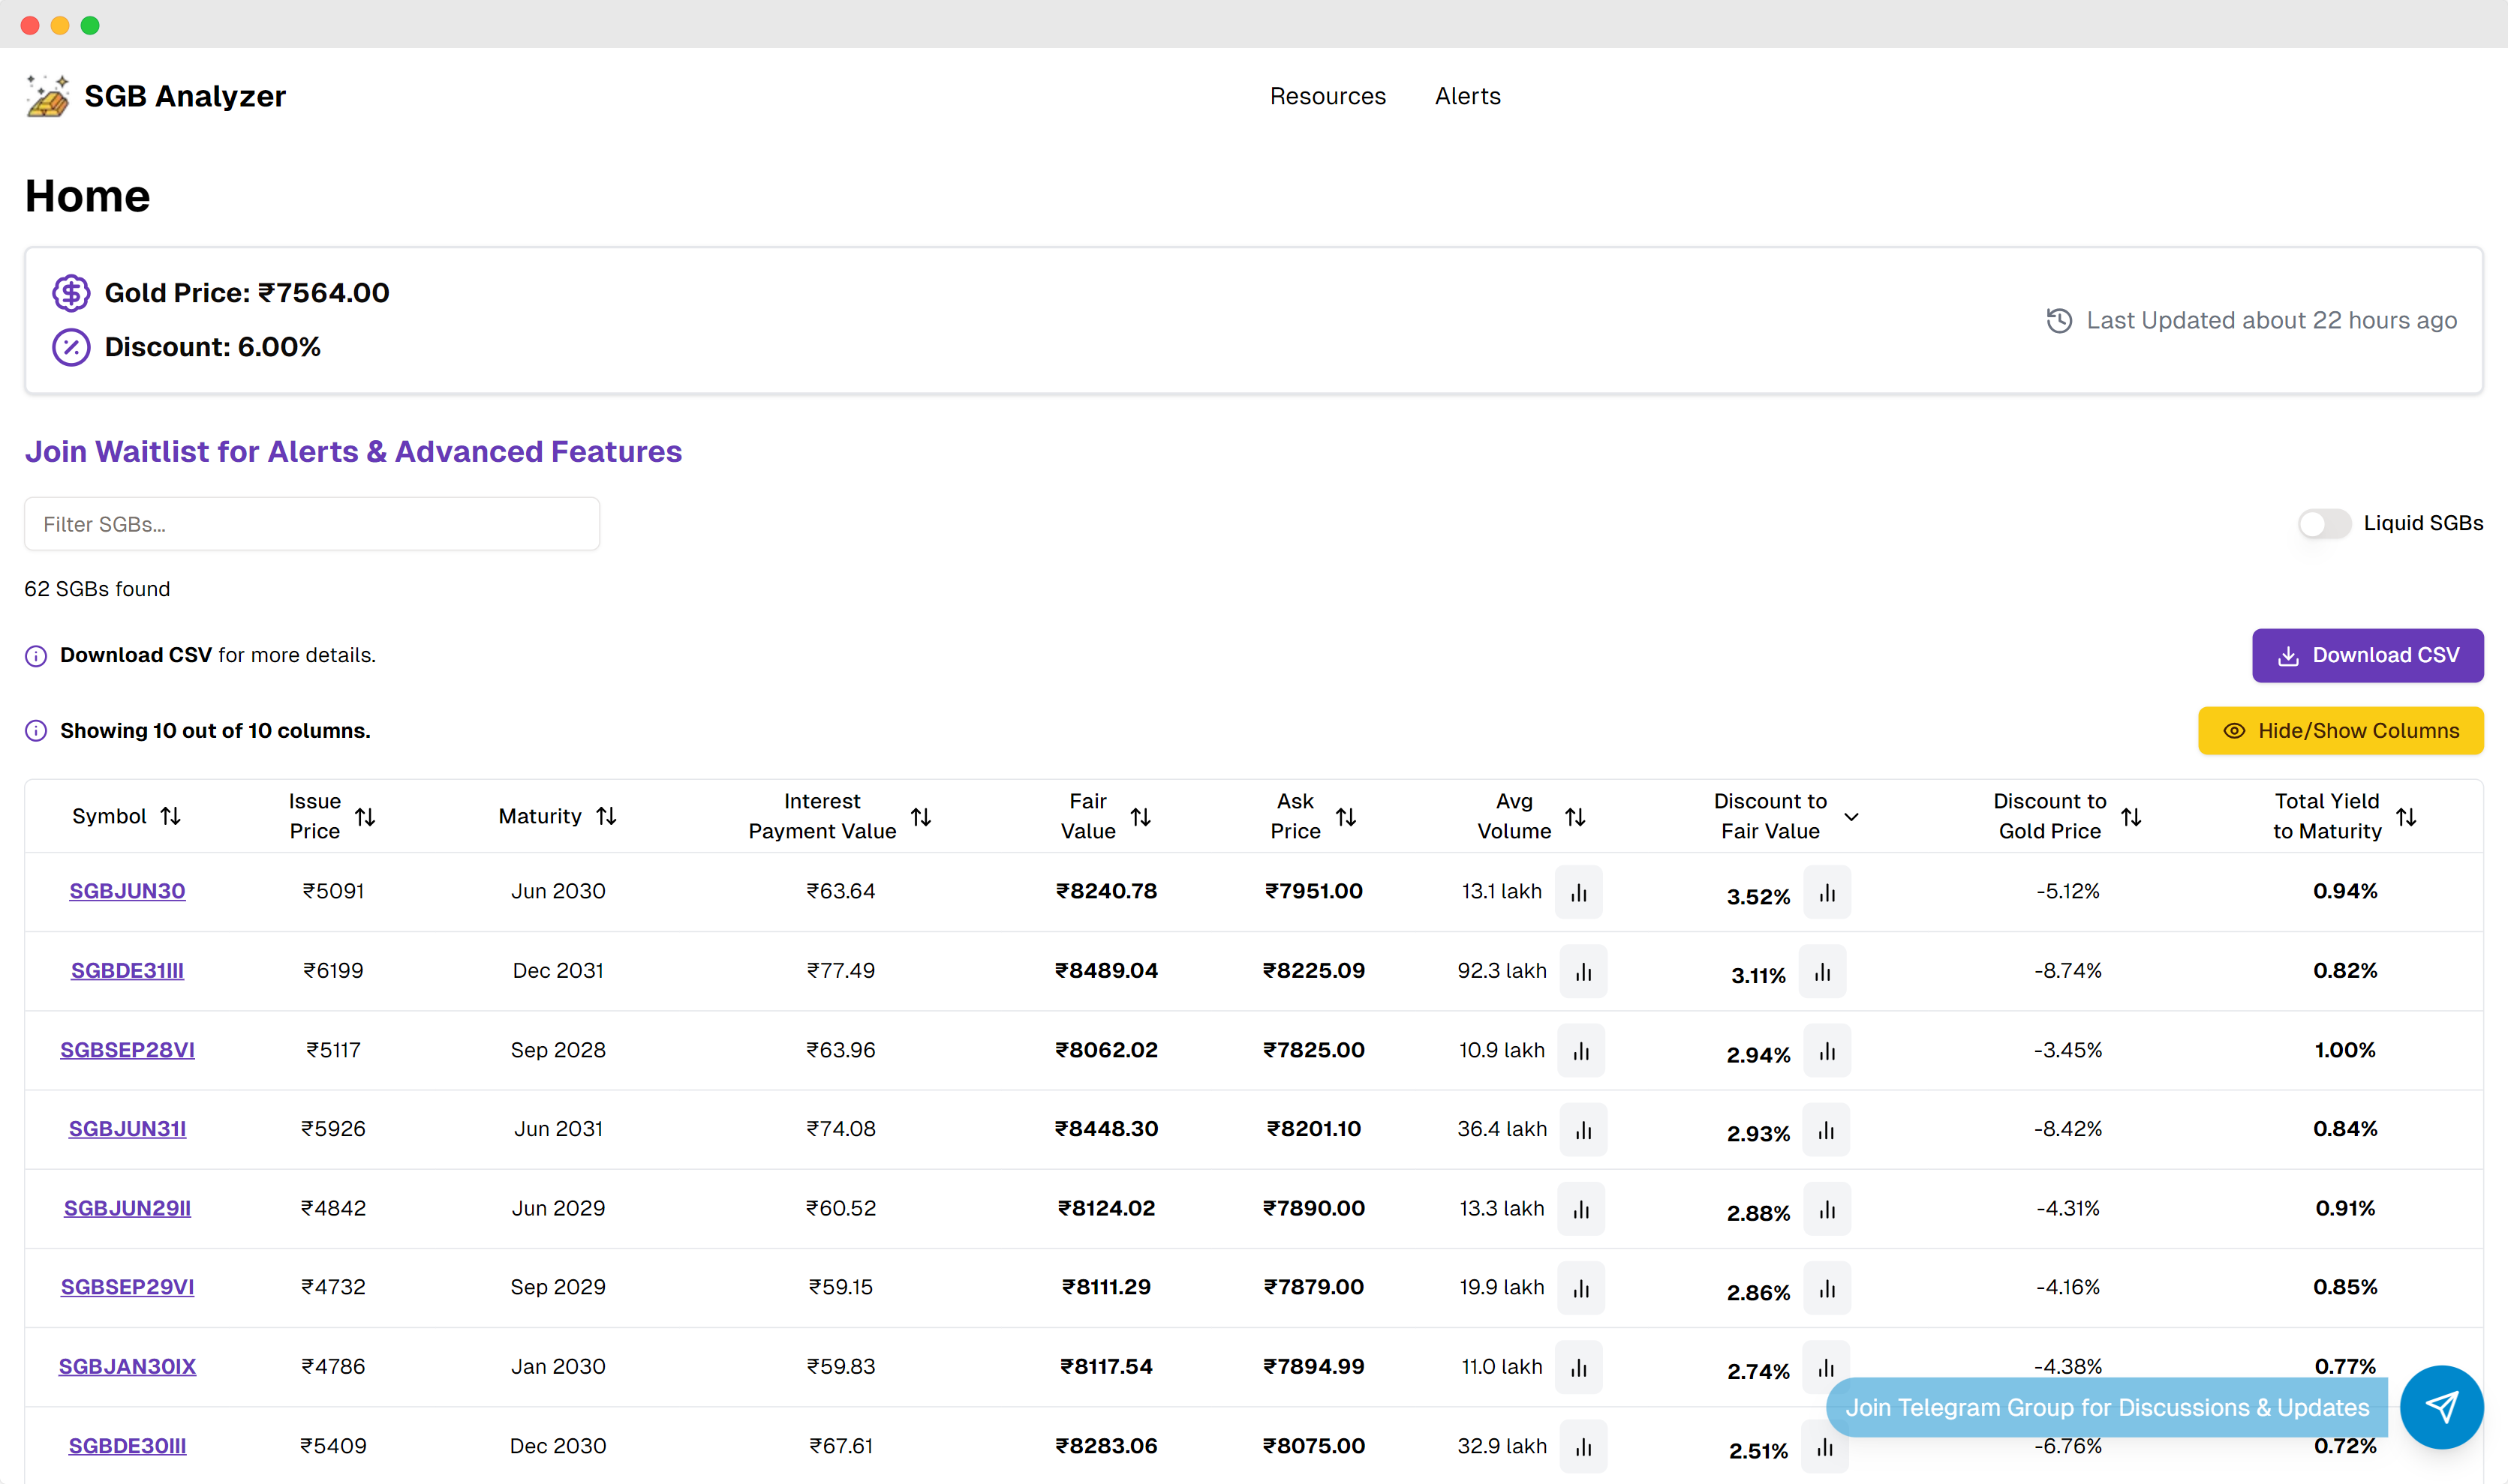Click the ₹8225.09 ask price cell
2508x1484 pixels.
pos(1313,970)
